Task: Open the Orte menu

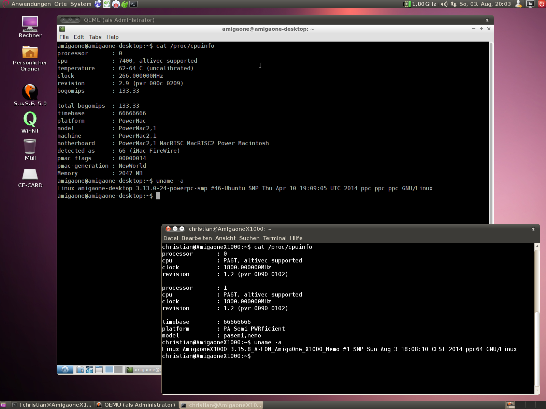Action: click(x=60, y=4)
